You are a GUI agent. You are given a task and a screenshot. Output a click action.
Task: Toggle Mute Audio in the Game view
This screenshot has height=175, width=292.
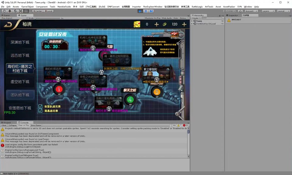167,18
